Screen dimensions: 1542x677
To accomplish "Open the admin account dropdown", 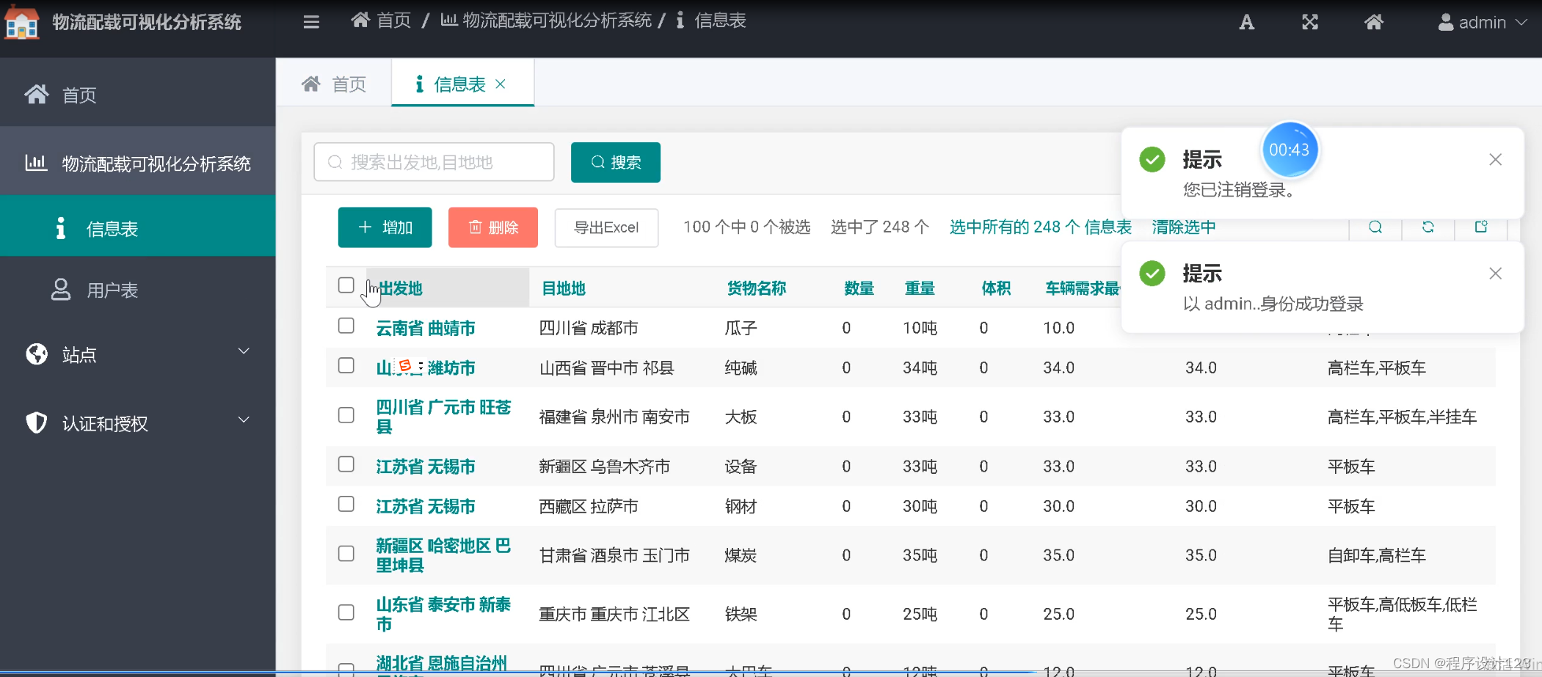I will [1482, 22].
